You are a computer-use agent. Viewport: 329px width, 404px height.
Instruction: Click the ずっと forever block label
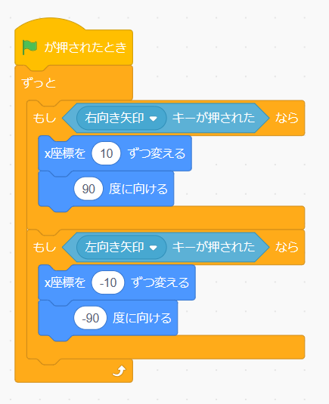point(39,83)
